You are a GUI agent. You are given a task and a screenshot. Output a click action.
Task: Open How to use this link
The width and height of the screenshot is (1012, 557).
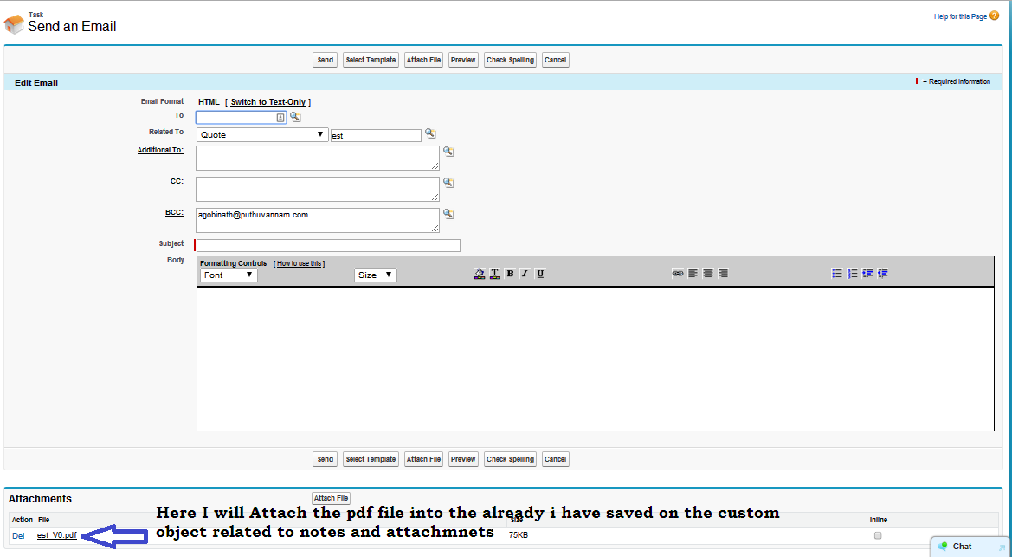[x=299, y=262]
